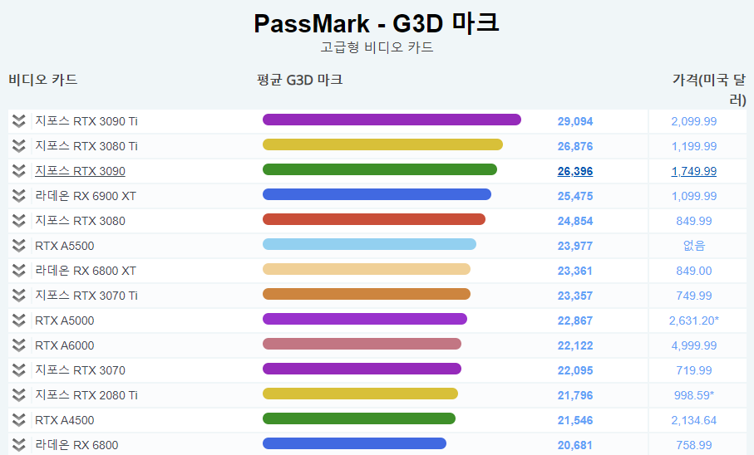
Task: Click the score value 23,357
Action: [x=575, y=296]
